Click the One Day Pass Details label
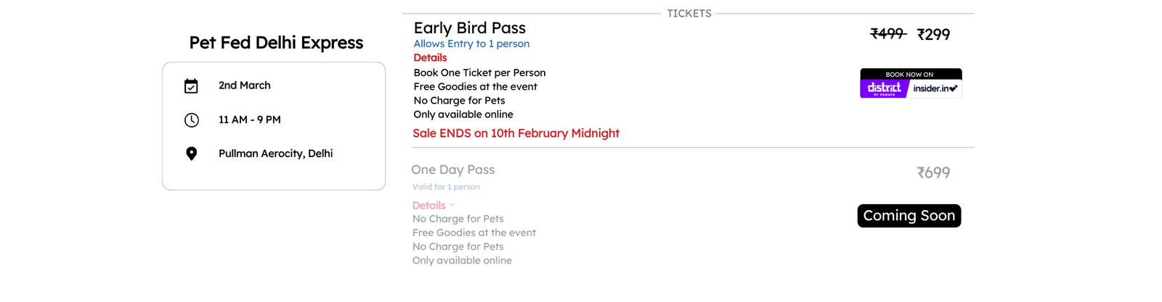 pyautogui.click(x=429, y=206)
